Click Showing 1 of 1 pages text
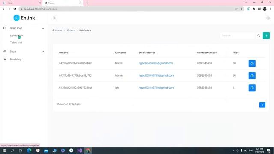The height and width of the screenshot is (154, 274). [x=68, y=104]
